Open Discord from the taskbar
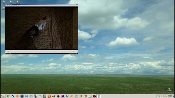This screenshot has height=98, width=175. [27, 96]
